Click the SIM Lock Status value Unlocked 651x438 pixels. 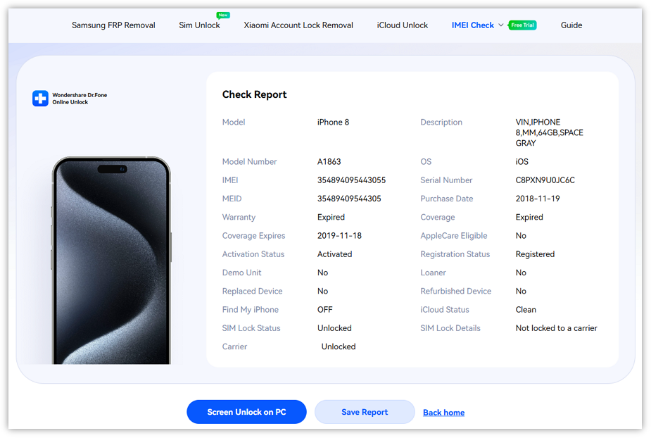point(334,328)
